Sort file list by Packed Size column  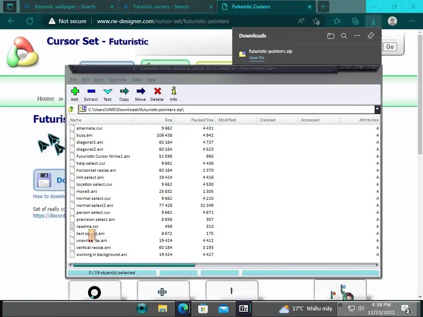(195, 120)
